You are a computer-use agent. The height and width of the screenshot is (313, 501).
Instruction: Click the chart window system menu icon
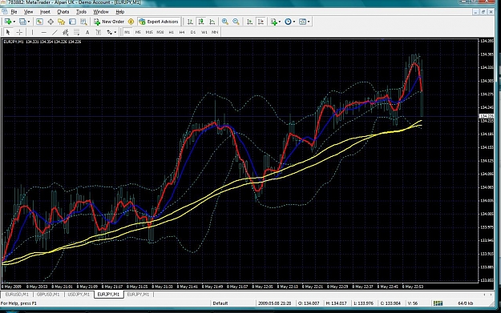pos(5,12)
